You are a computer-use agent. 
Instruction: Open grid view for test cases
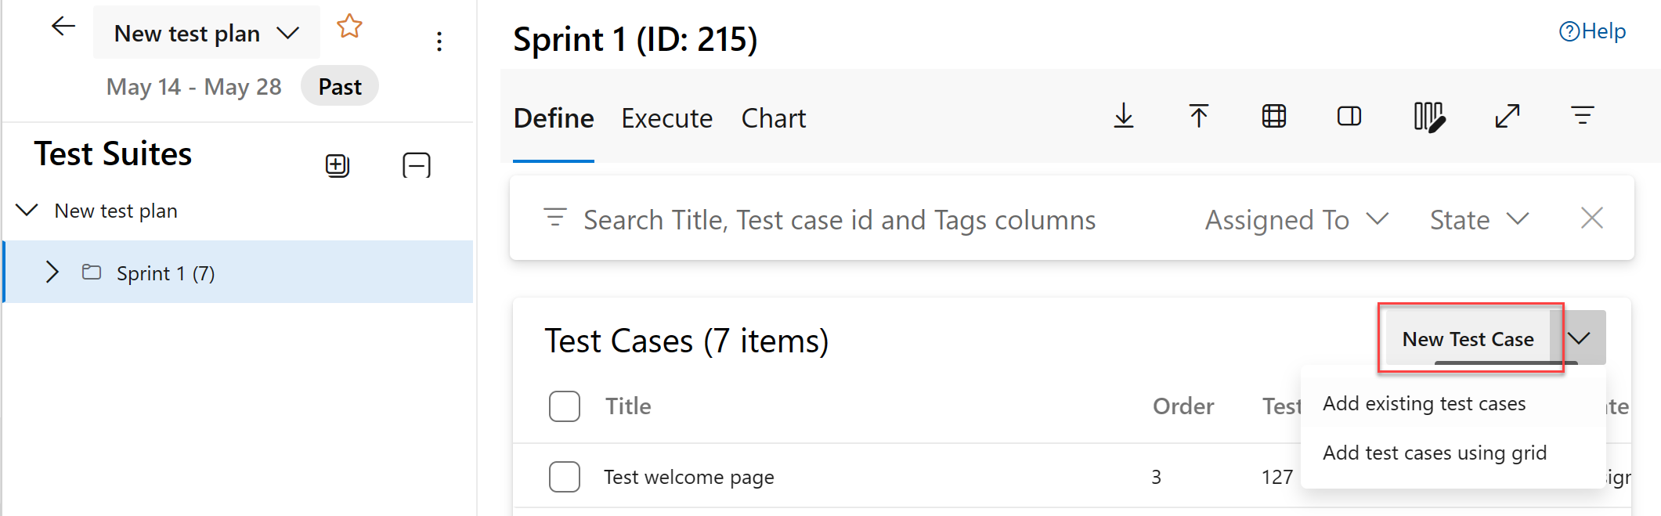(1273, 116)
